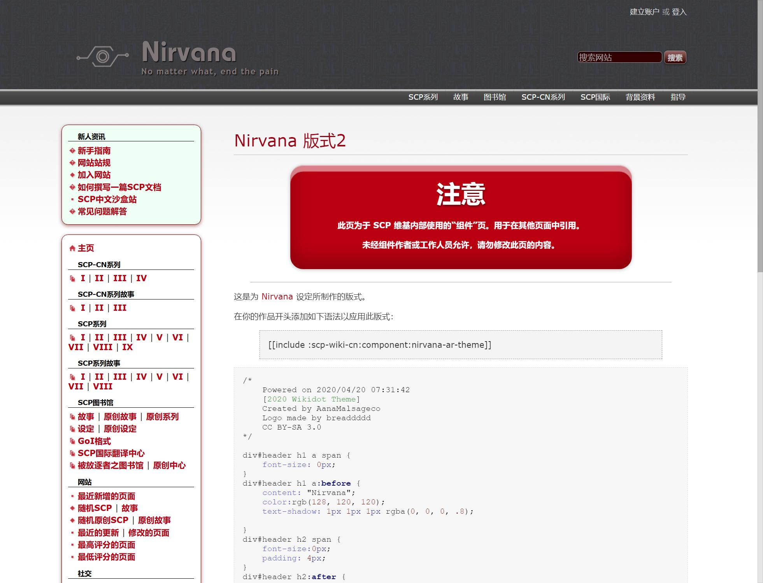
Task: Click the diamond icon beside 加入网站
Action: [72, 175]
